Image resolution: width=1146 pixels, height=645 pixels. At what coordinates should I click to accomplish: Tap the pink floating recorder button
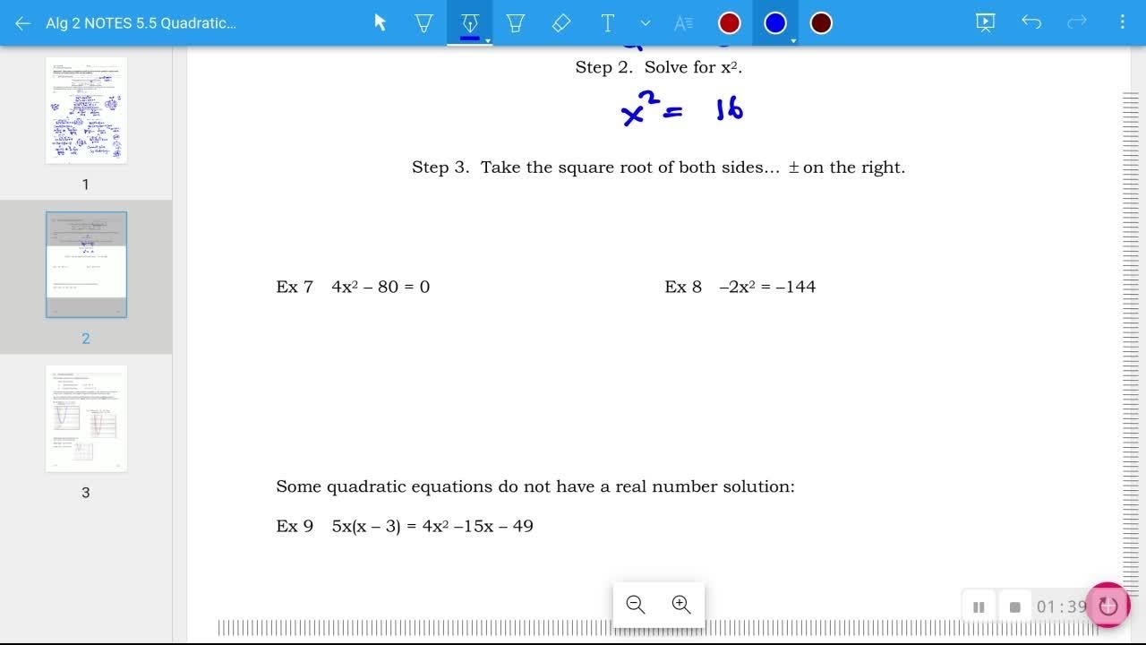tap(1108, 606)
